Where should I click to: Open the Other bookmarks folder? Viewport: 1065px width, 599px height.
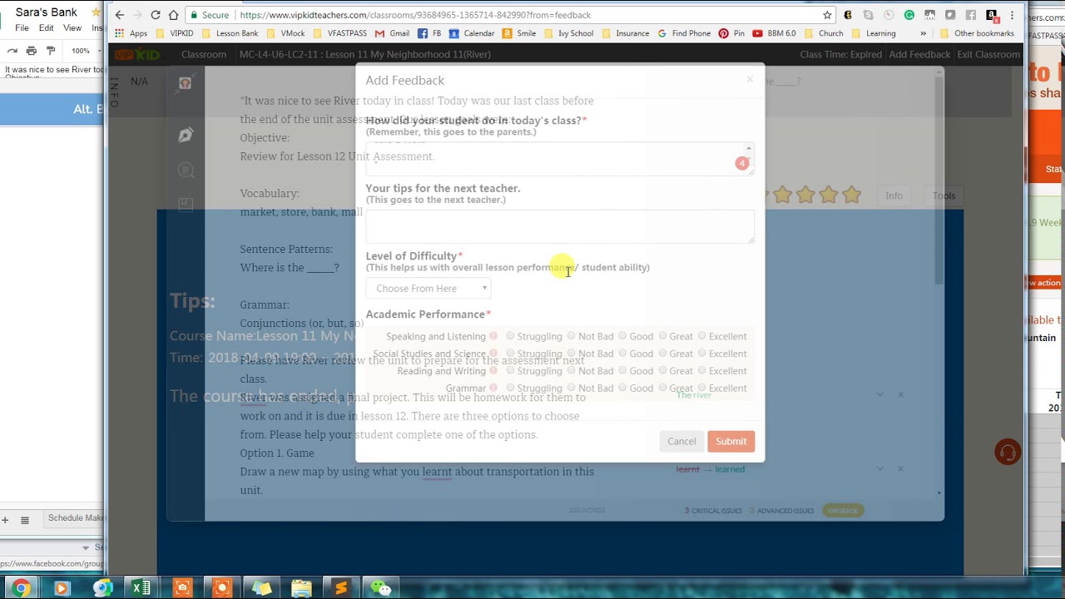(977, 33)
